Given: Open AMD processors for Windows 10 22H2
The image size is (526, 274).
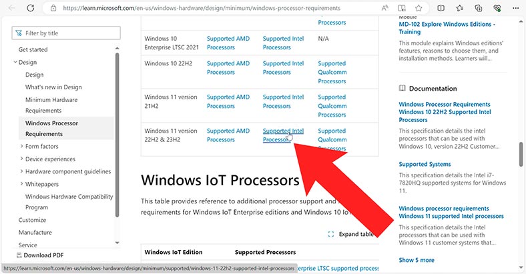Looking at the screenshot, I should click(228, 67).
